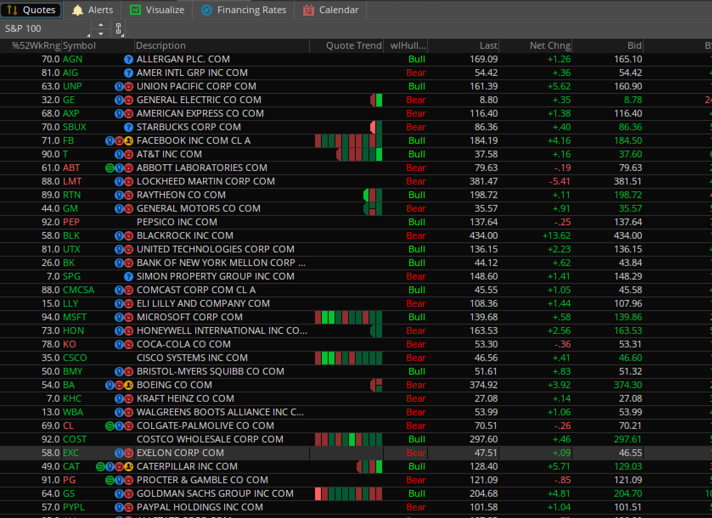Click the blue lightbulb icon beside Microsoft Corp

(x=119, y=317)
